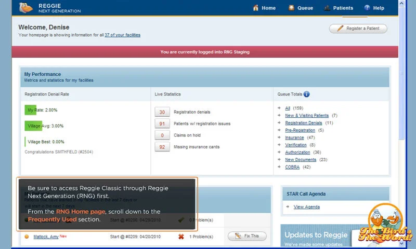416x249 pixels.
Task: Open the Insurance queue link
Action: click(294, 137)
